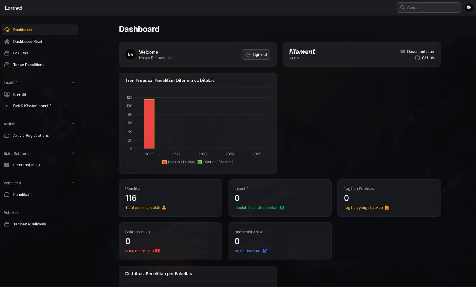
Task: Open Dashboard Riset page
Action: [x=40, y=41]
